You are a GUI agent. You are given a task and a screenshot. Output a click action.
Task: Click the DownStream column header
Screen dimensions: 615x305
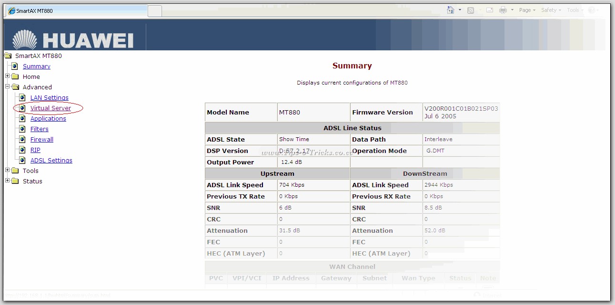425,173
